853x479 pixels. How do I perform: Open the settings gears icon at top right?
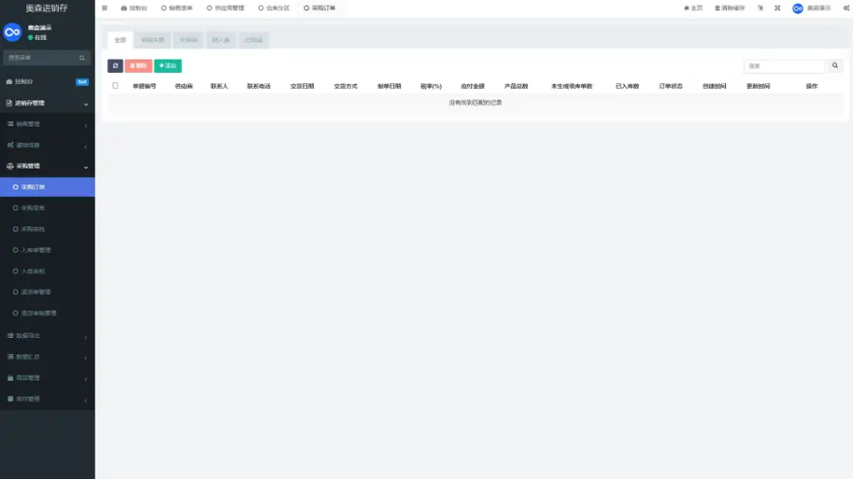845,8
